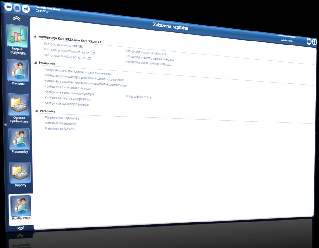This screenshot has height=248, width=319.
Task: Go to home via the house icon
Action: [x=17, y=8]
